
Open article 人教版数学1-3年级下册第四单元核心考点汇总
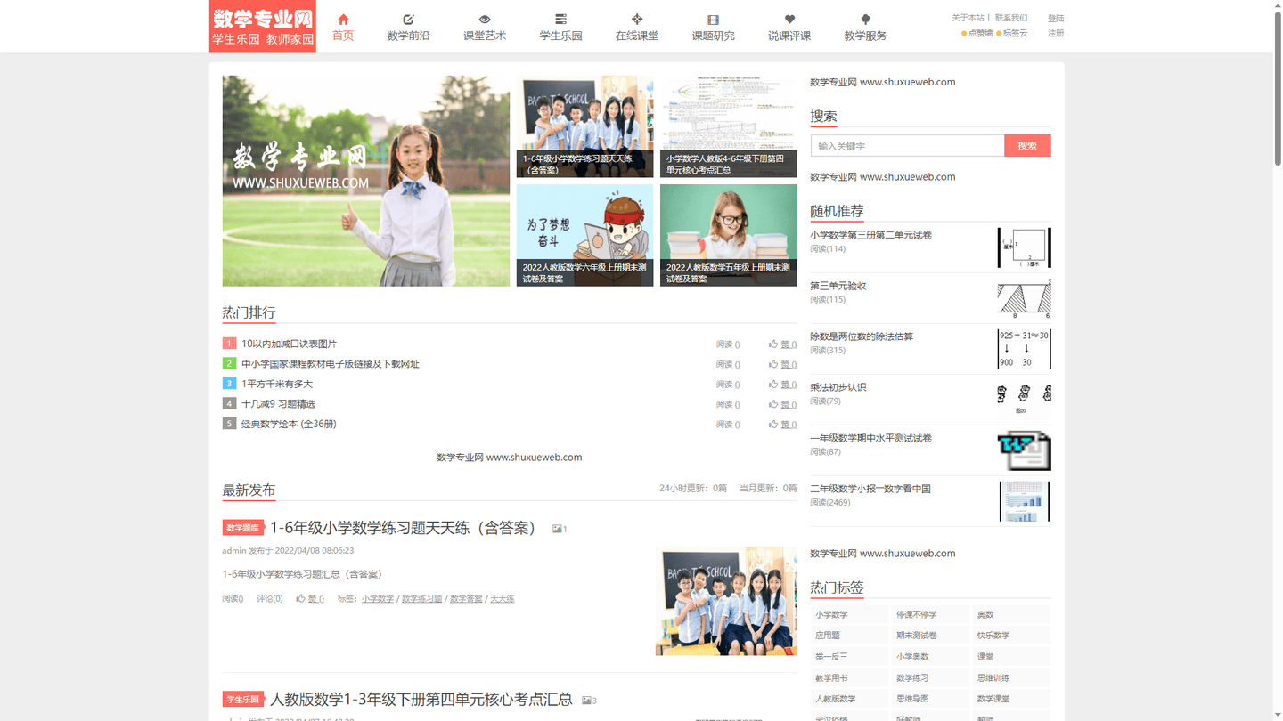pos(421,700)
